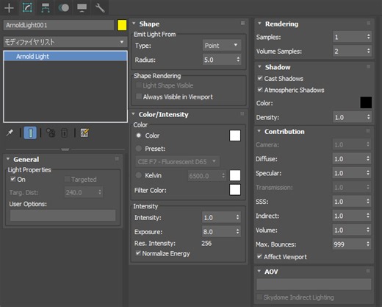
Task: Click the Color/Intensity rollout drag handle
Action: click(242, 113)
